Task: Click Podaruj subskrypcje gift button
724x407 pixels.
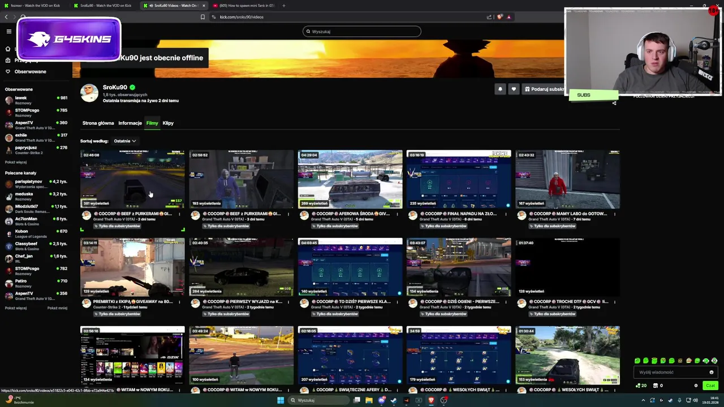Action: (544, 89)
